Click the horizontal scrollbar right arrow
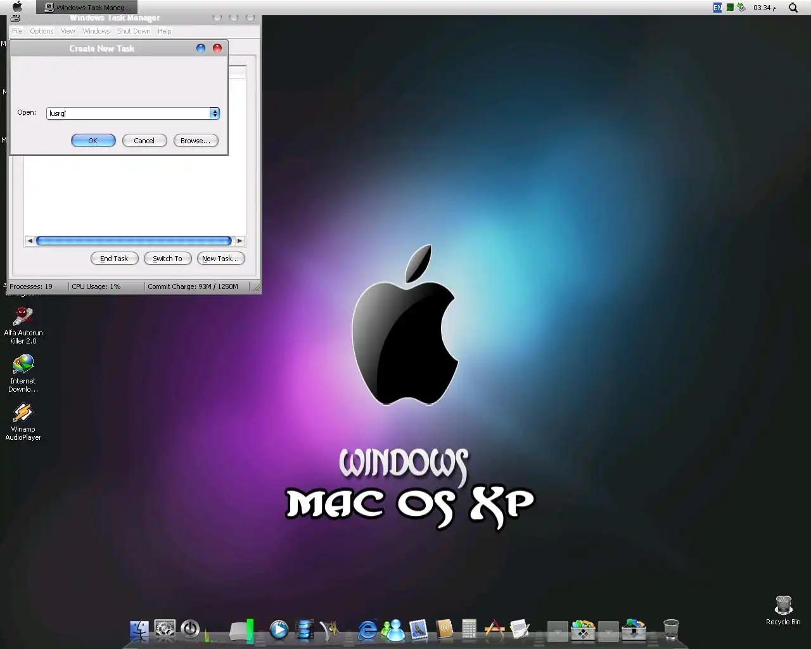 pyautogui.click(x=239, y=241)
